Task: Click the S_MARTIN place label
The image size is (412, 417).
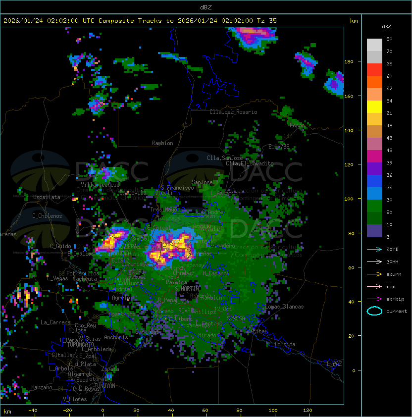Action: point(187,288)
